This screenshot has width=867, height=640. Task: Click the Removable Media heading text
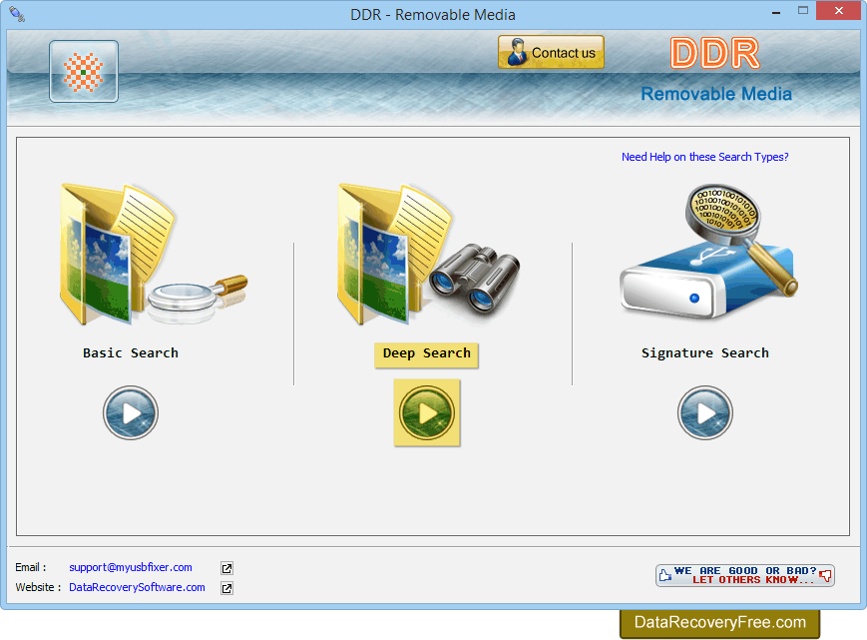(716, 94)
